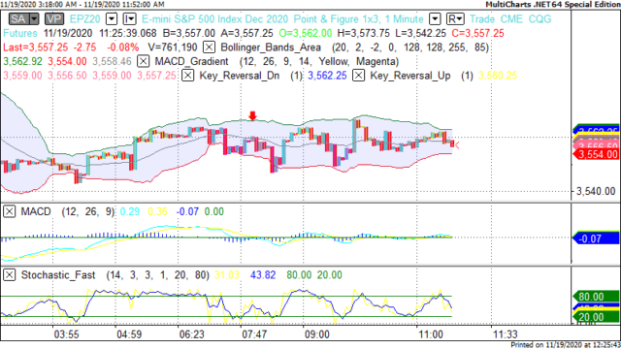Click the Key_Reversal_Dn study name
The image size is (621, 349).
(240, 76)
